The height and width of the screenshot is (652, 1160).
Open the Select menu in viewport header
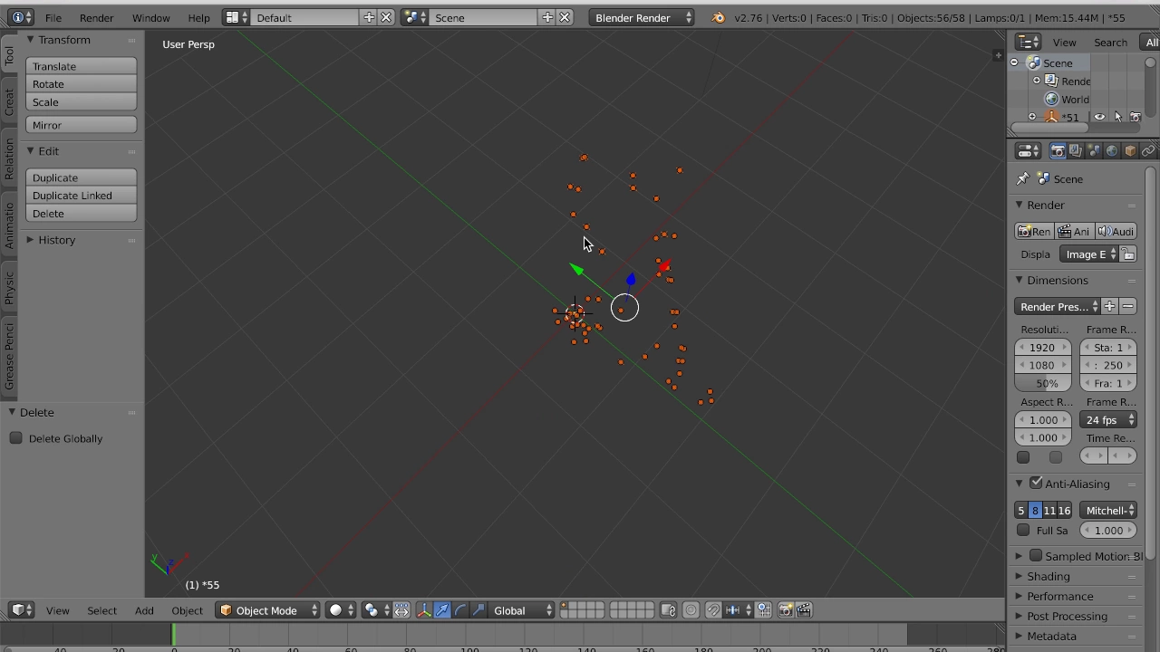click(x=101, y=610)
